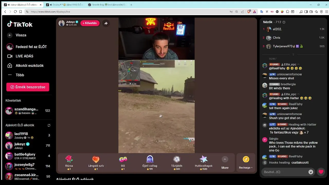Open szandihanga live channel row
This screenshot has height=185, width=329.
click(x=28, y=111)
